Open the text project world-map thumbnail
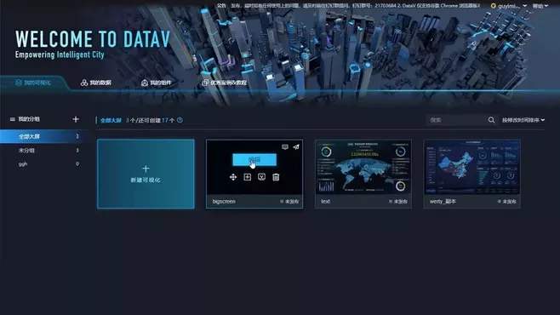The width and height of the screenshot is (560, 315). point(363,167)
